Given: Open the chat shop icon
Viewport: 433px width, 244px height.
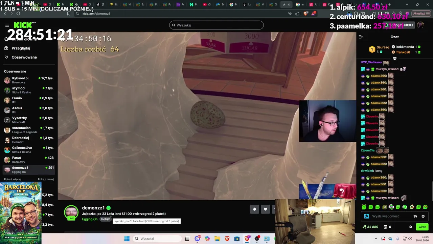Looking at the screenshot, I should point(385,227).
